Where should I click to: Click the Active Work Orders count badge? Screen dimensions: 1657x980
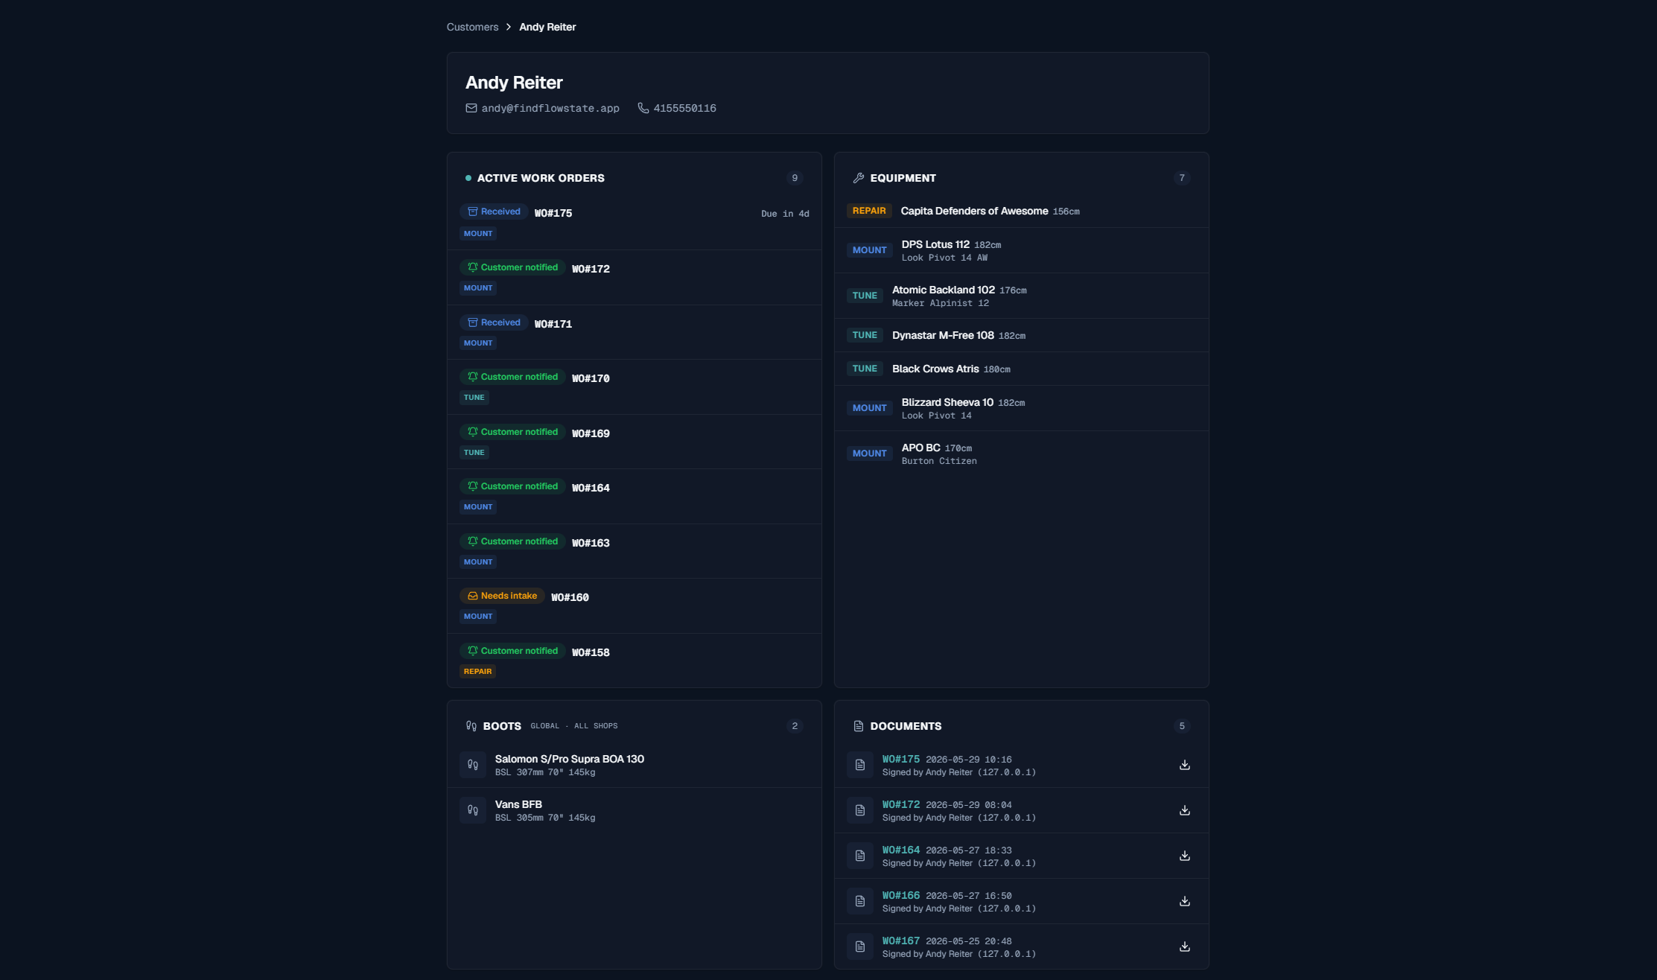pyautogui.click(x=795, y=179)
